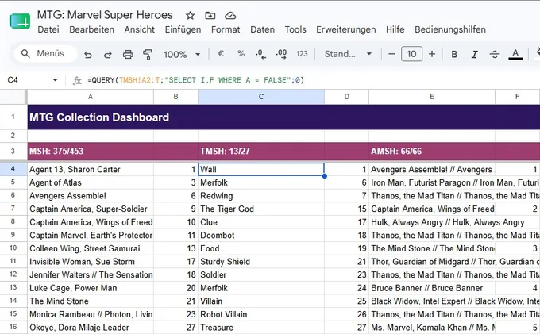Select column D header
This screenshot has height=334, width=540.
[x=346, y=97]
